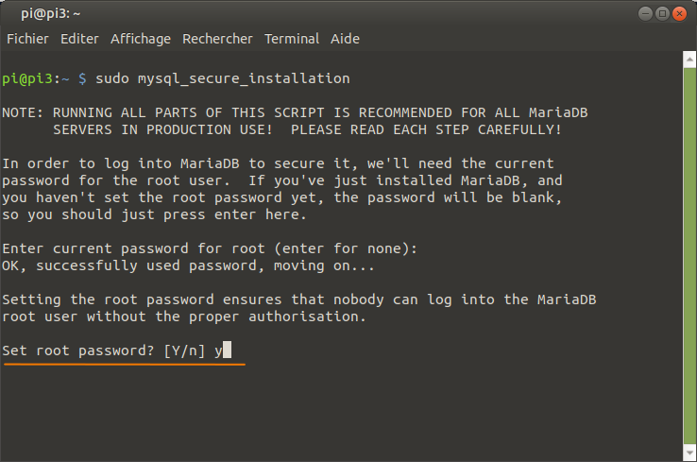Click the empty terminal area below the prompt

click(341, 411)
